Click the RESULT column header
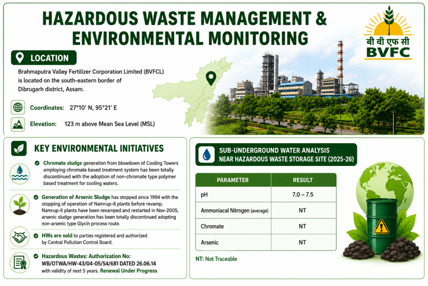 303,180
